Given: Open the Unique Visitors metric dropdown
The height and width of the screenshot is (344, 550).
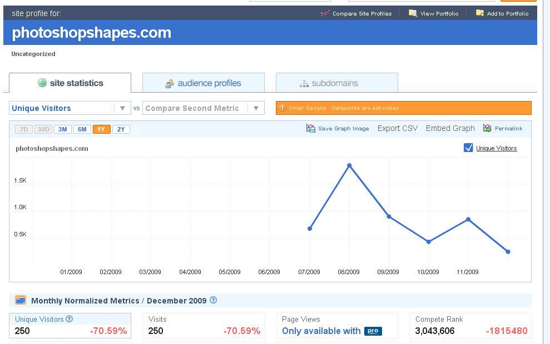Looking at the screenshot, I should coord(70,108).
